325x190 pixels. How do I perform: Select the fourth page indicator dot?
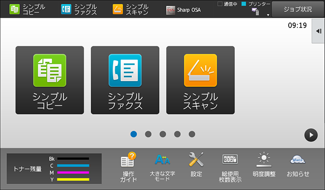coord(177,134)
